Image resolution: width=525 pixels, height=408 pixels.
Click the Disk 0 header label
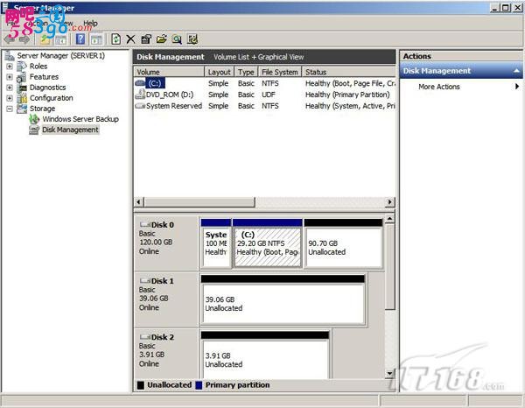[163, 225]
